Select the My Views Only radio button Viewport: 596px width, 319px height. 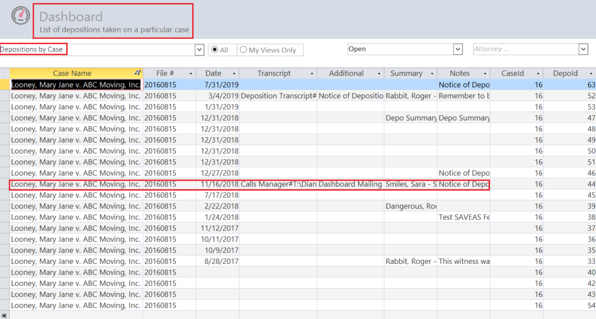click(243, 50)
